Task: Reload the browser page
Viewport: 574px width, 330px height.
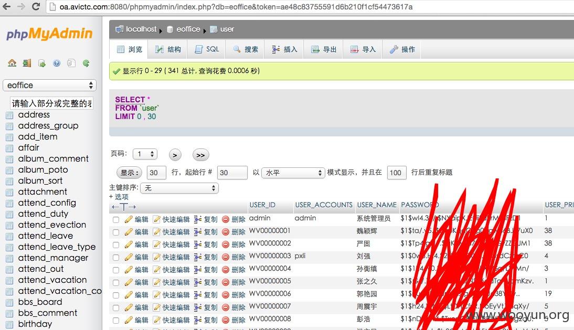Action: [36, 6]
